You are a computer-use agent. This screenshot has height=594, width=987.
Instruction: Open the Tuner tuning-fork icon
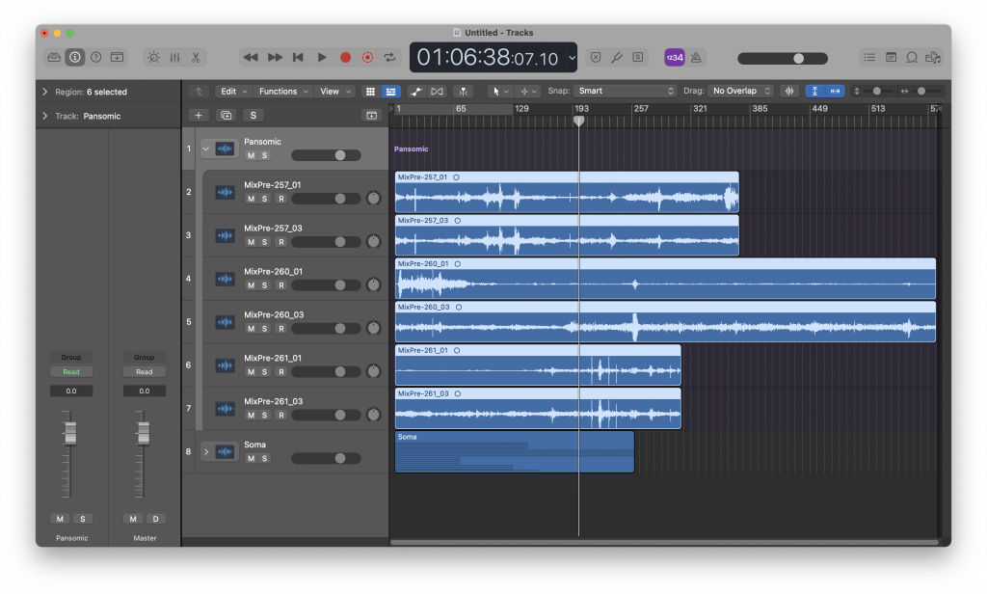click(x=617, y=57)
